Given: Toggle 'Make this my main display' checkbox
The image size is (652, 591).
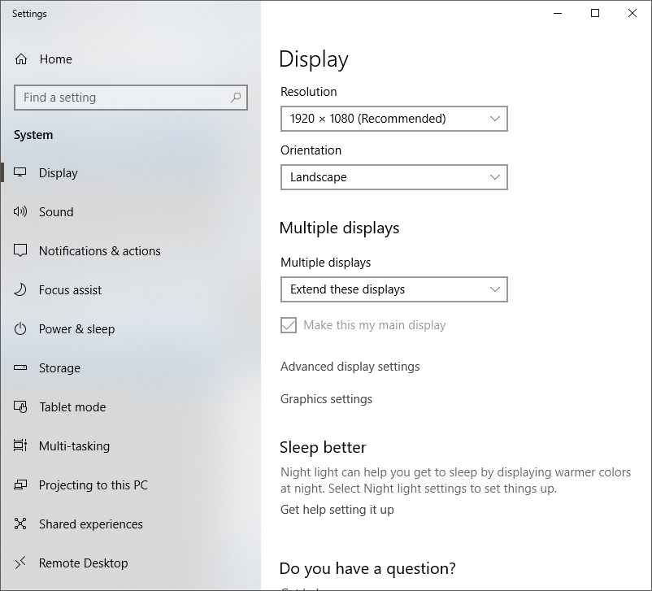Looking at the screenshot, I should (x=289, y=325).
